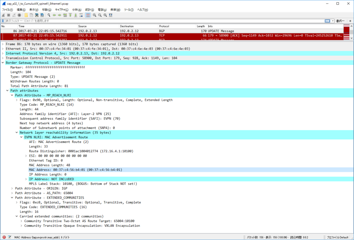Screen dimensions: 354x240
Task: Open the 表示(V) menu
Action: click(x=34, y=10)
